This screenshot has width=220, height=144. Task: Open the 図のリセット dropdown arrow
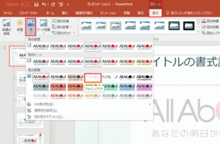[x=74, y=33]
